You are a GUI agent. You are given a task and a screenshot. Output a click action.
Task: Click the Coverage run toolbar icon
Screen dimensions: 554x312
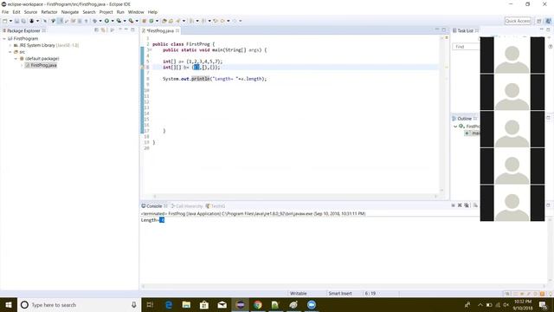pos(119,21)
